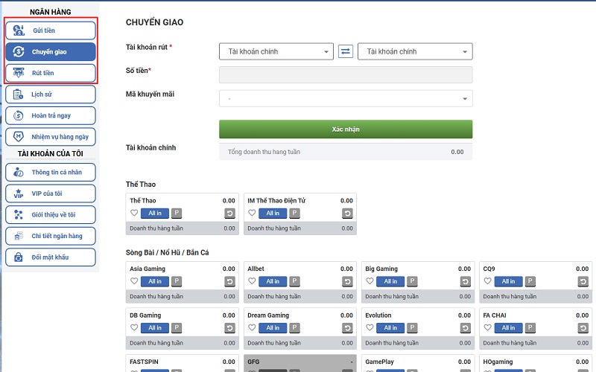This screenshot has height=372, width=596.
Task: Refresh the DB Gaming balance
Action: pyautogui.click(x=229, y=328)
